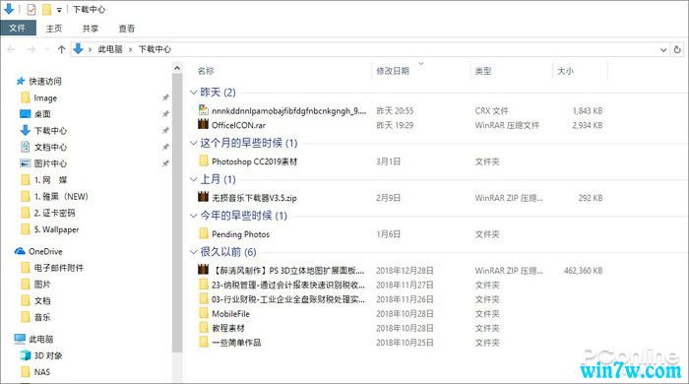Go up one folder level arrow
The width and height of the screenshot is (689, 384).
pos(61,49)
